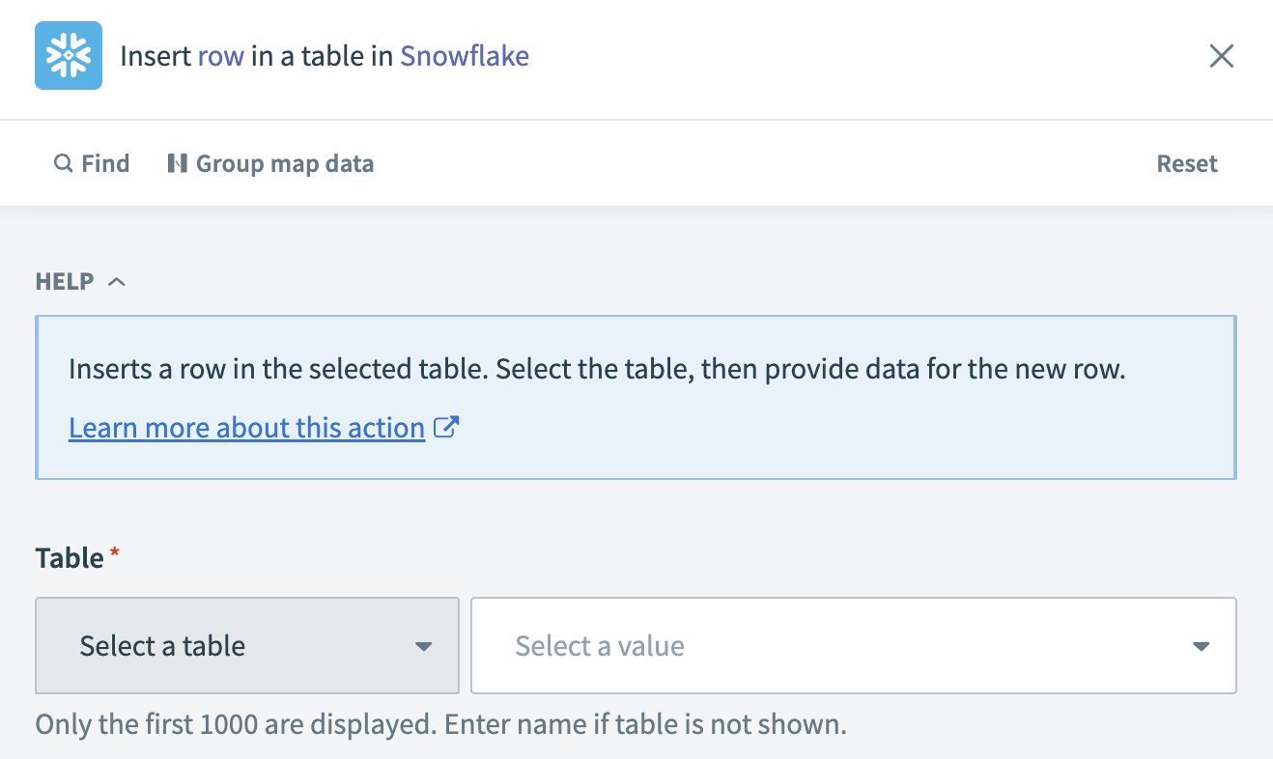Open the Select a table dropdown
Viewport: 1273px width, 759px height.
tap(246, 645)
